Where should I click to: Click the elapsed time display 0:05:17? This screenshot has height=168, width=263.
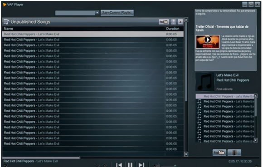234,161
